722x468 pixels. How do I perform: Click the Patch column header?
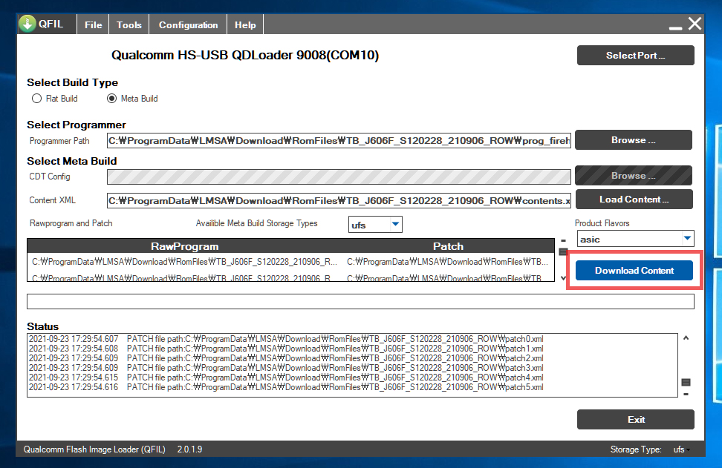pos(448,246)
